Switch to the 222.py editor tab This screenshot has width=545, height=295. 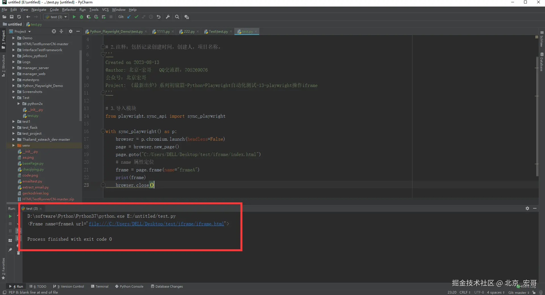coord(189,32)
